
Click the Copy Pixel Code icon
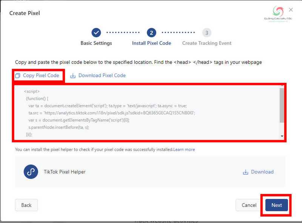17,76
